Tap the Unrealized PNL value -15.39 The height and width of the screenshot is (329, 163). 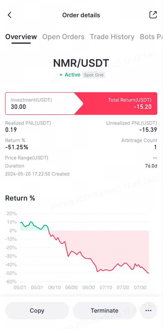coord(148,130)
